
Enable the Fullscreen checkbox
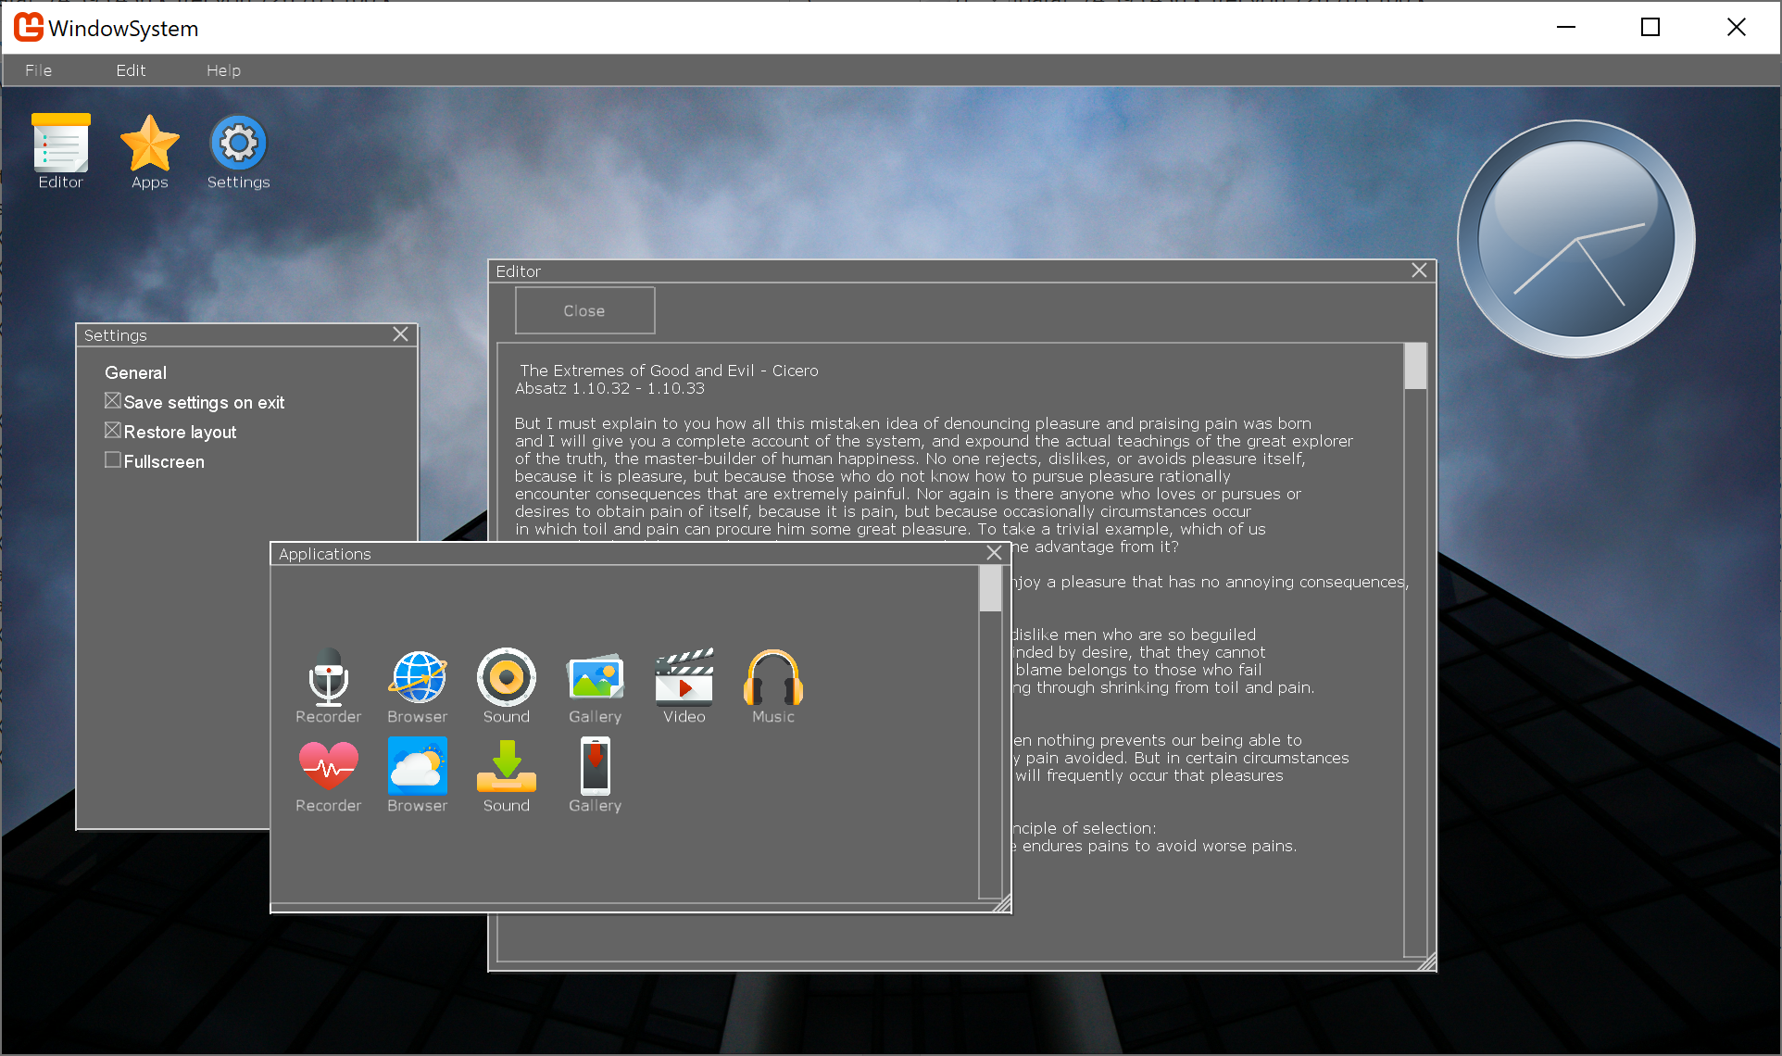tap(113, 460)
